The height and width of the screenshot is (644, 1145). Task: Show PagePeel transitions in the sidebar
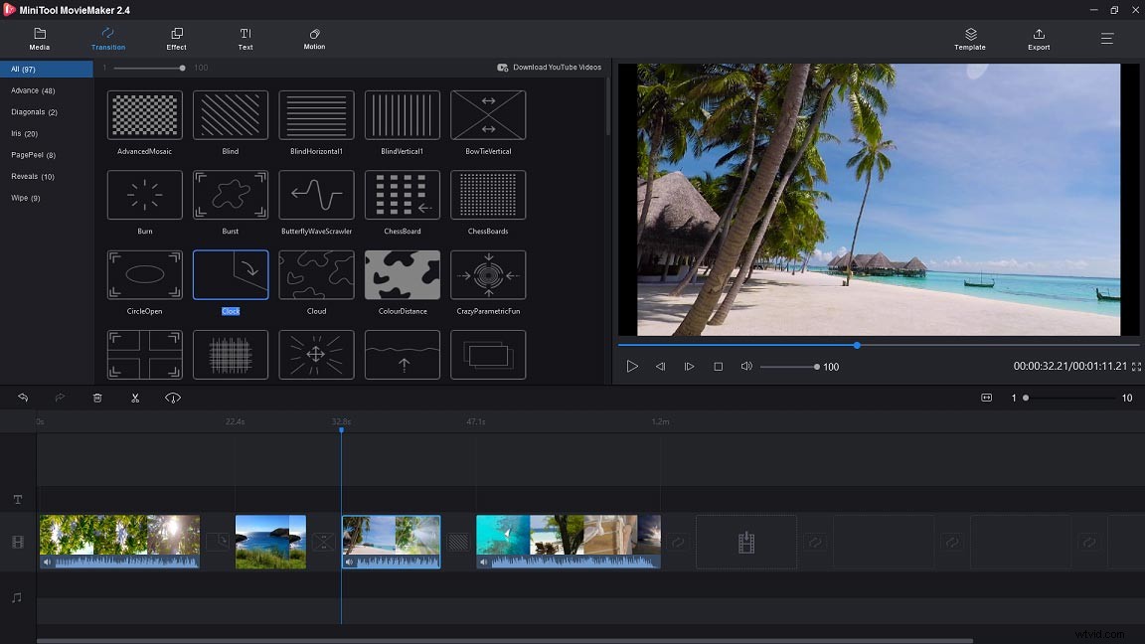32,155
